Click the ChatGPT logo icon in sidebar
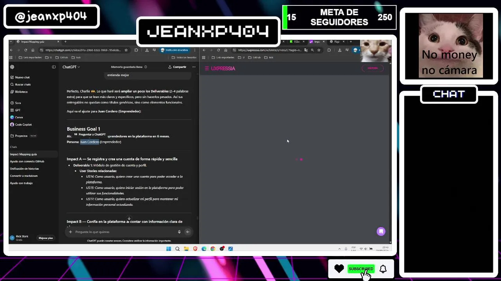 [12, 67]
